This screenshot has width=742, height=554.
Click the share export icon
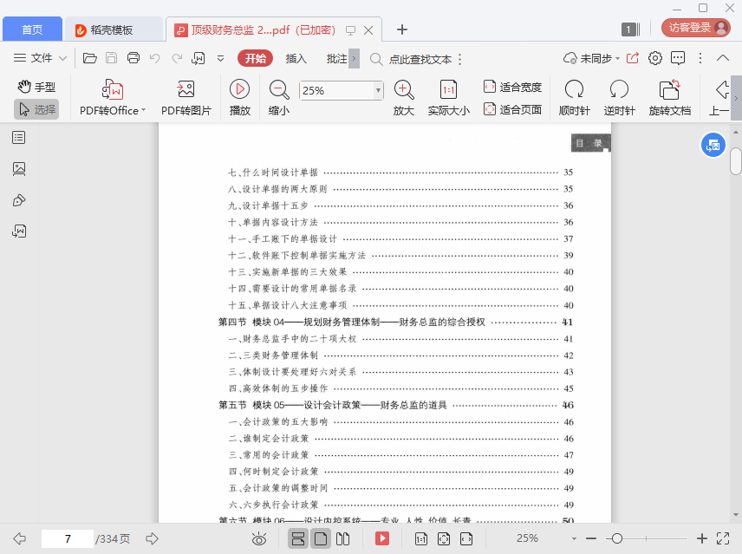point(633,58)
